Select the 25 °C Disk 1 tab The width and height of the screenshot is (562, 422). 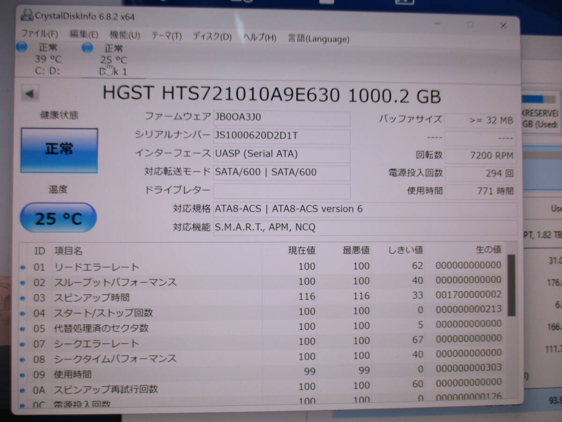[x=112, y=60]
